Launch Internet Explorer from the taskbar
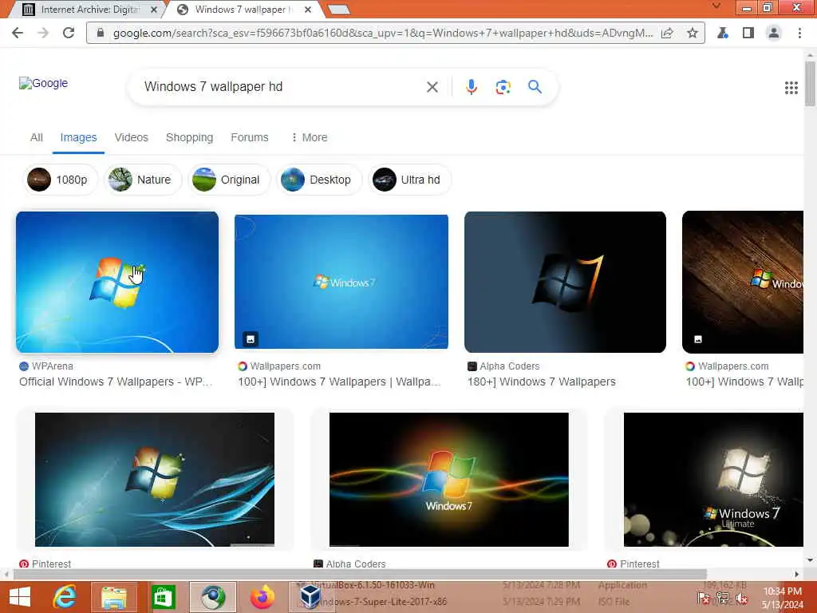 pyautogui.click(x=65, y=597)
